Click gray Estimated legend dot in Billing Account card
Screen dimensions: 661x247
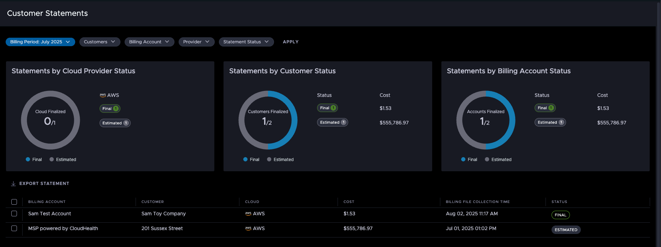(487, 159)
